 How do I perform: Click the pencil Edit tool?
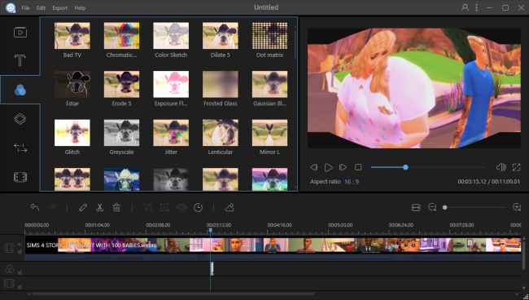[x=83, y=207]
